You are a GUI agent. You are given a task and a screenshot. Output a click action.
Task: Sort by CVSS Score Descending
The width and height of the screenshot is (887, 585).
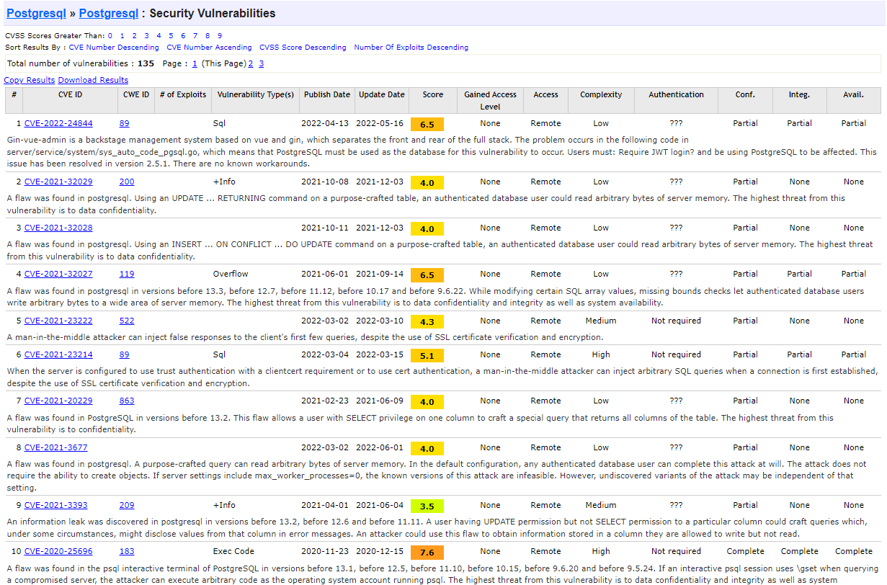point(303,48)
